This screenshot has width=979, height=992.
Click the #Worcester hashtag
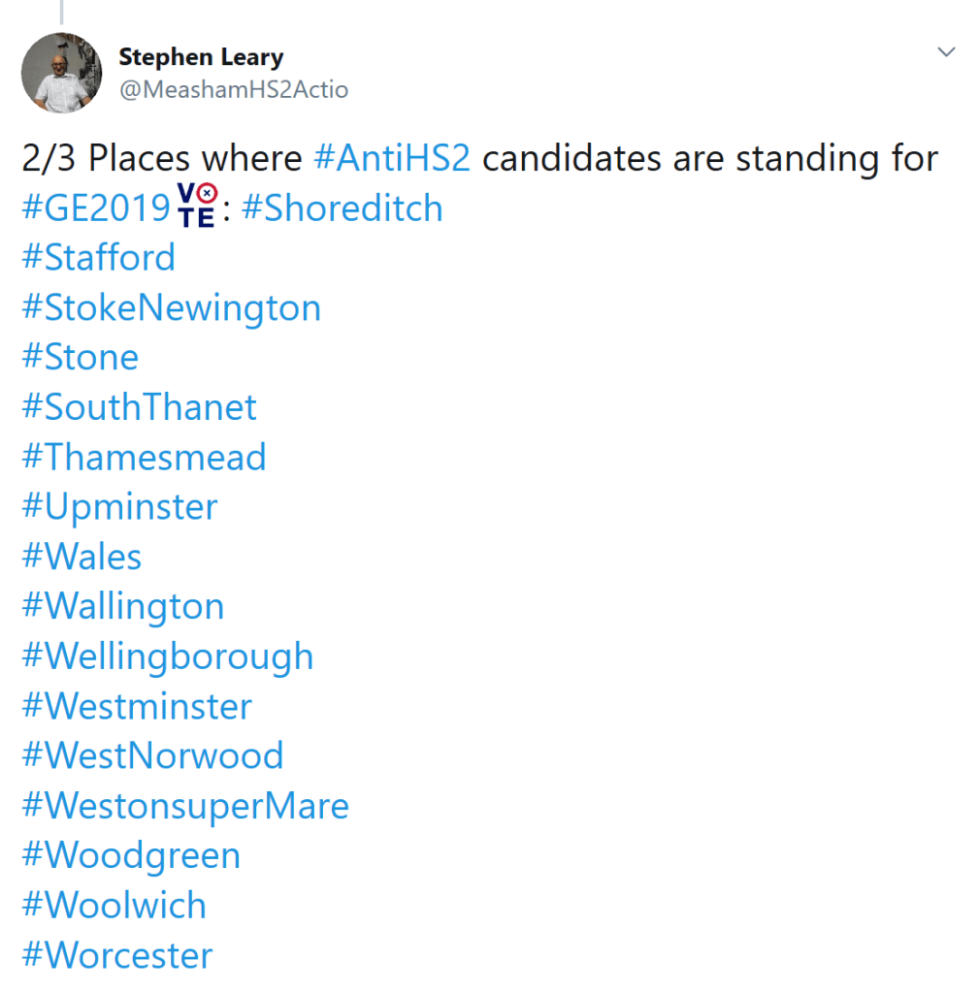(116, 955)
